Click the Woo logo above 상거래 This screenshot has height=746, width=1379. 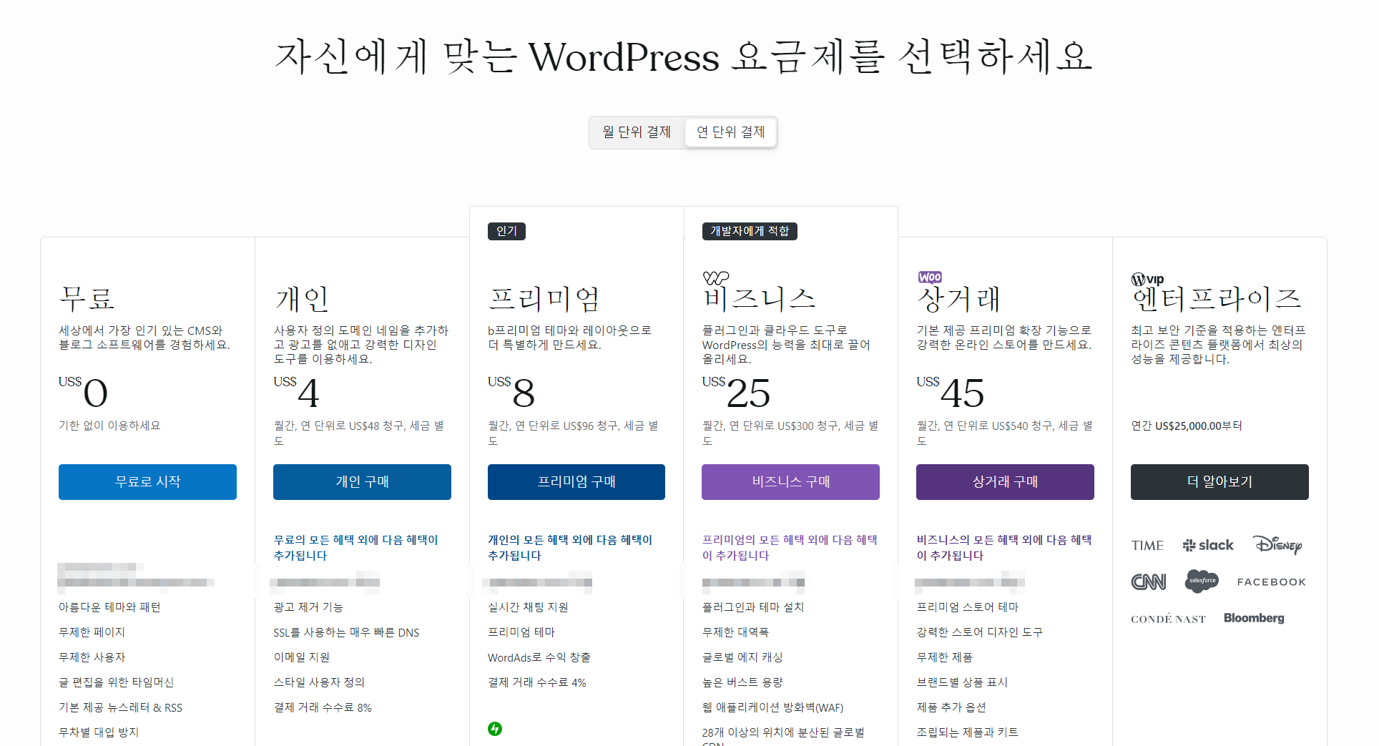(x=930, y=278)
